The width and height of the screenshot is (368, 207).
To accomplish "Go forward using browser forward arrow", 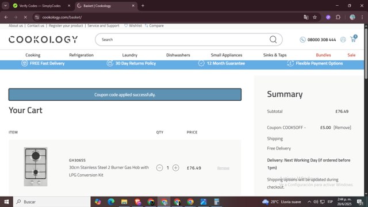I will pos(16,17).
